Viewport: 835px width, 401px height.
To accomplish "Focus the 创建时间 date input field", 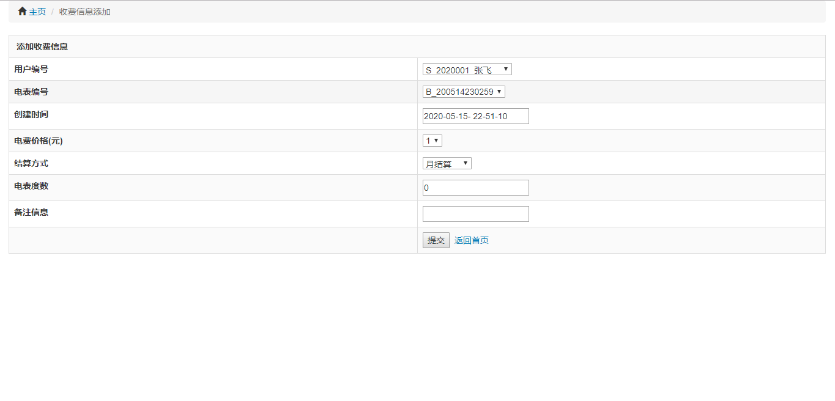I will (476, 116).
